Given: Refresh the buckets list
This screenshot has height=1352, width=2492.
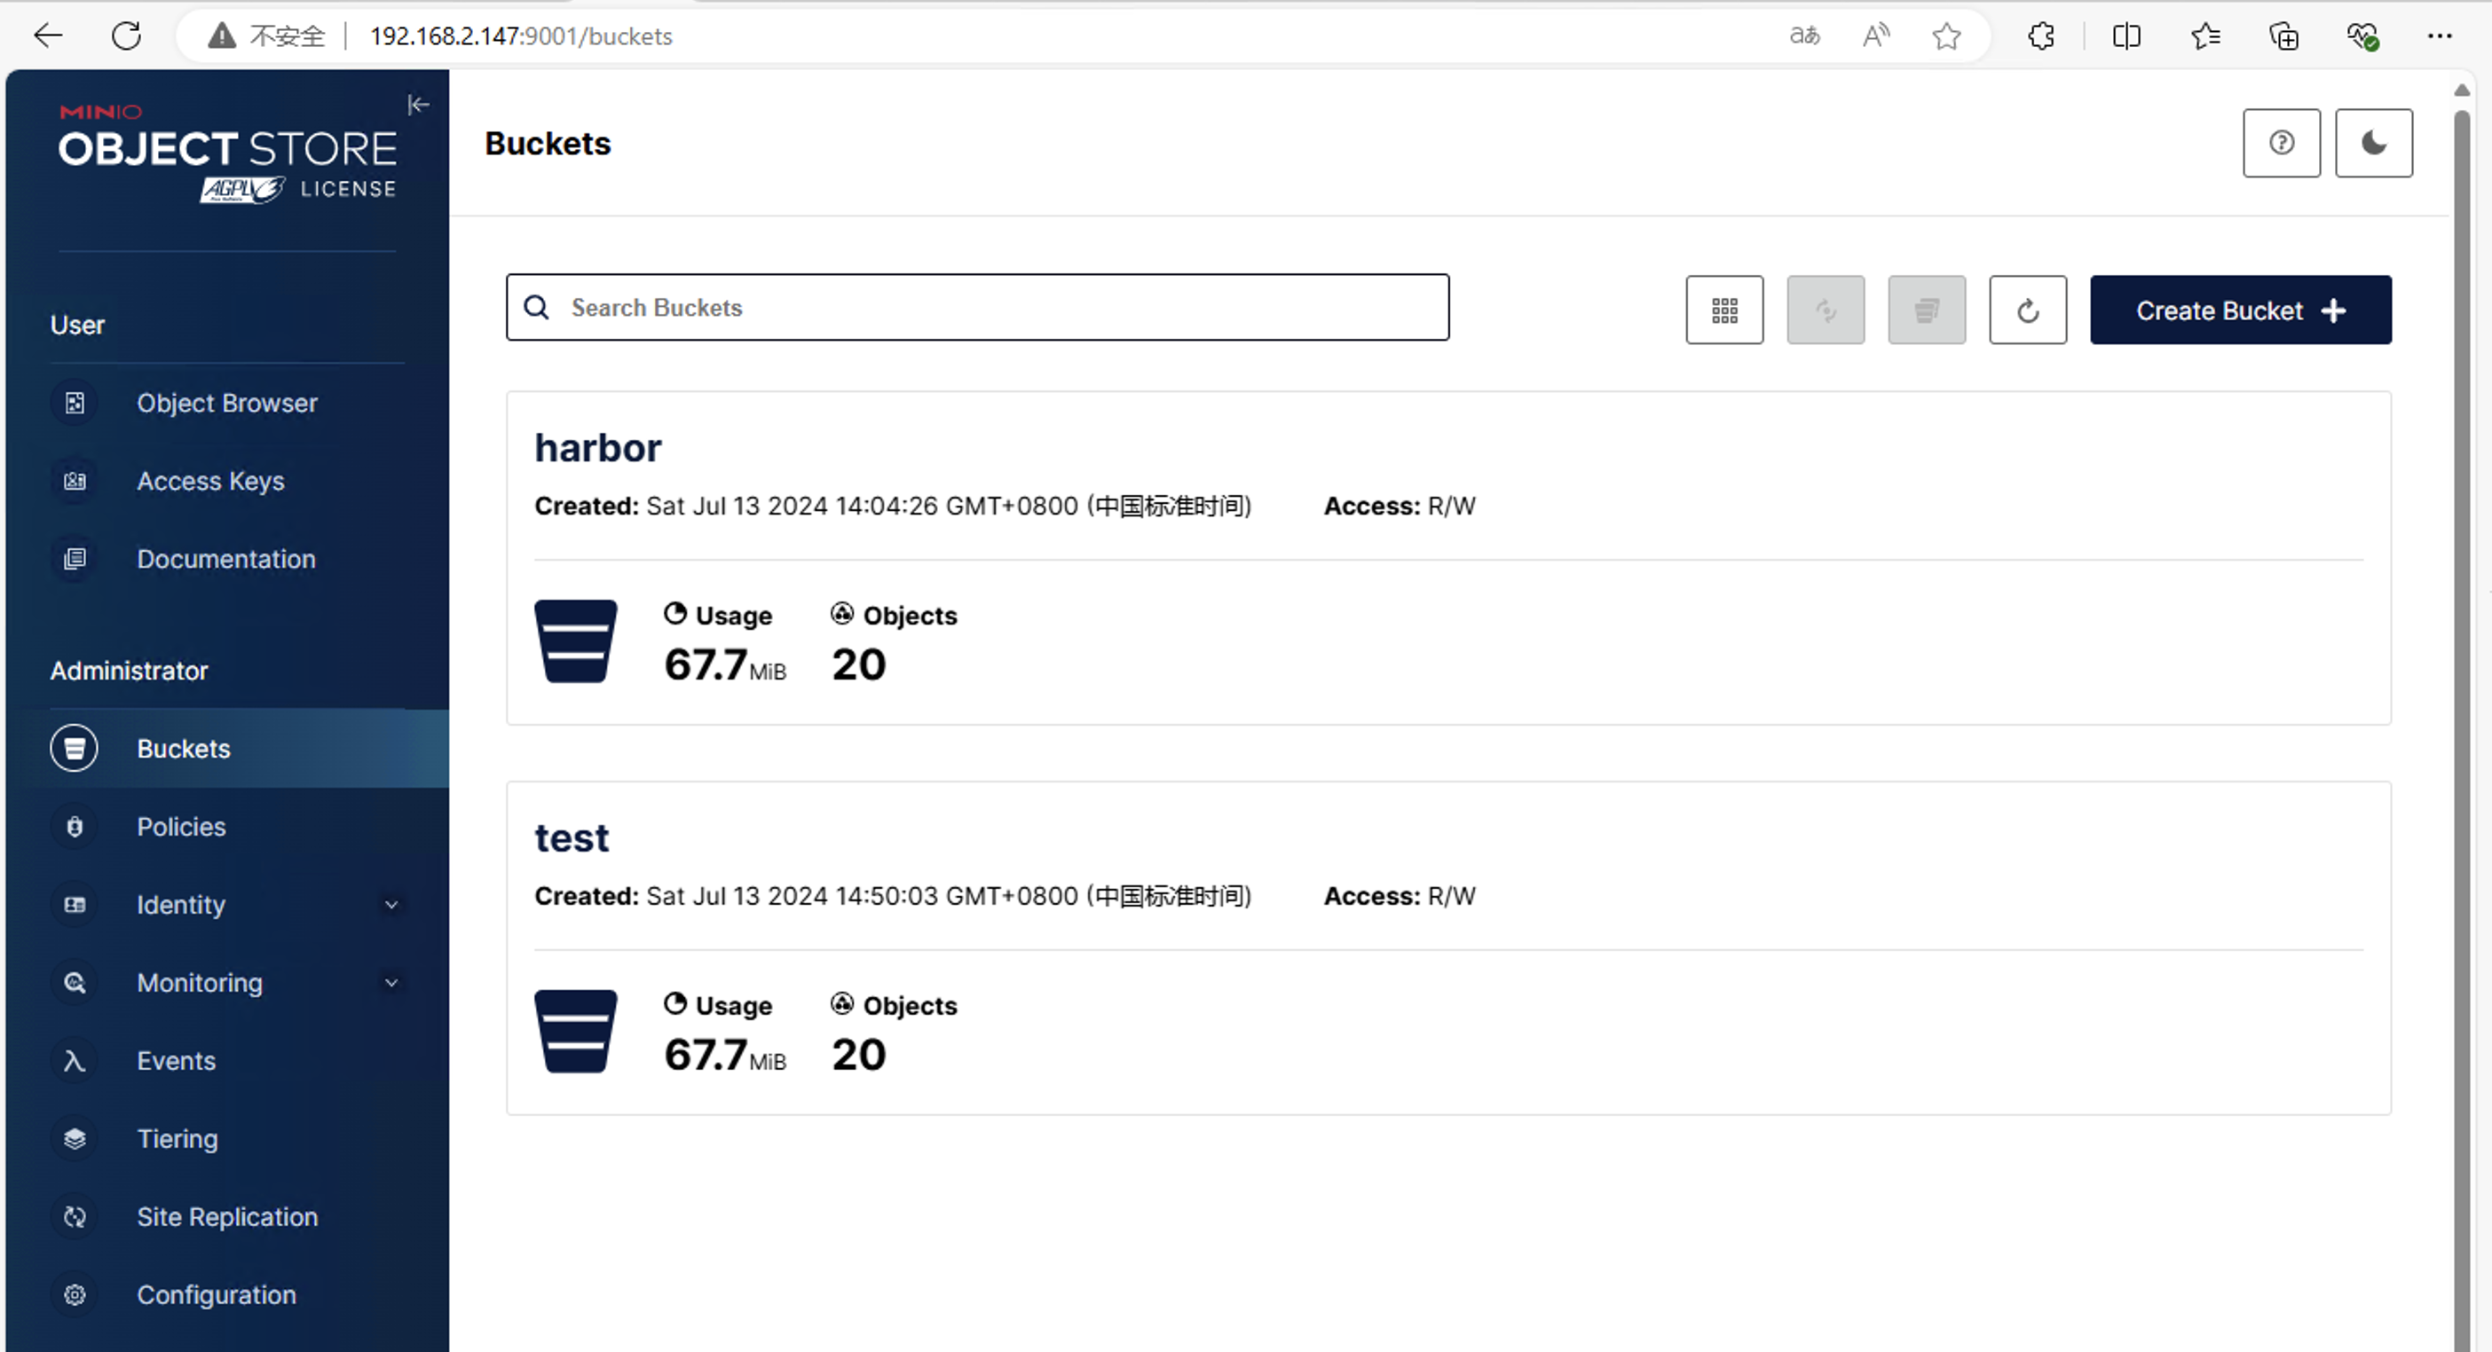Looking at the screenshot, I should click(2028, 310).
